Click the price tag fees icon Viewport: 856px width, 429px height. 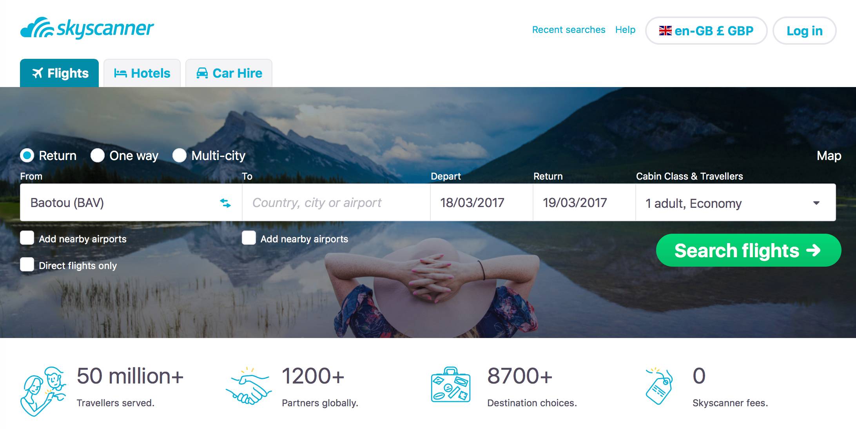tap(659, 386)
